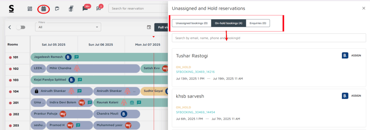Open the dashboard grid icon
The height and width of the screenshot is (130, 370).
pos(30,9)
